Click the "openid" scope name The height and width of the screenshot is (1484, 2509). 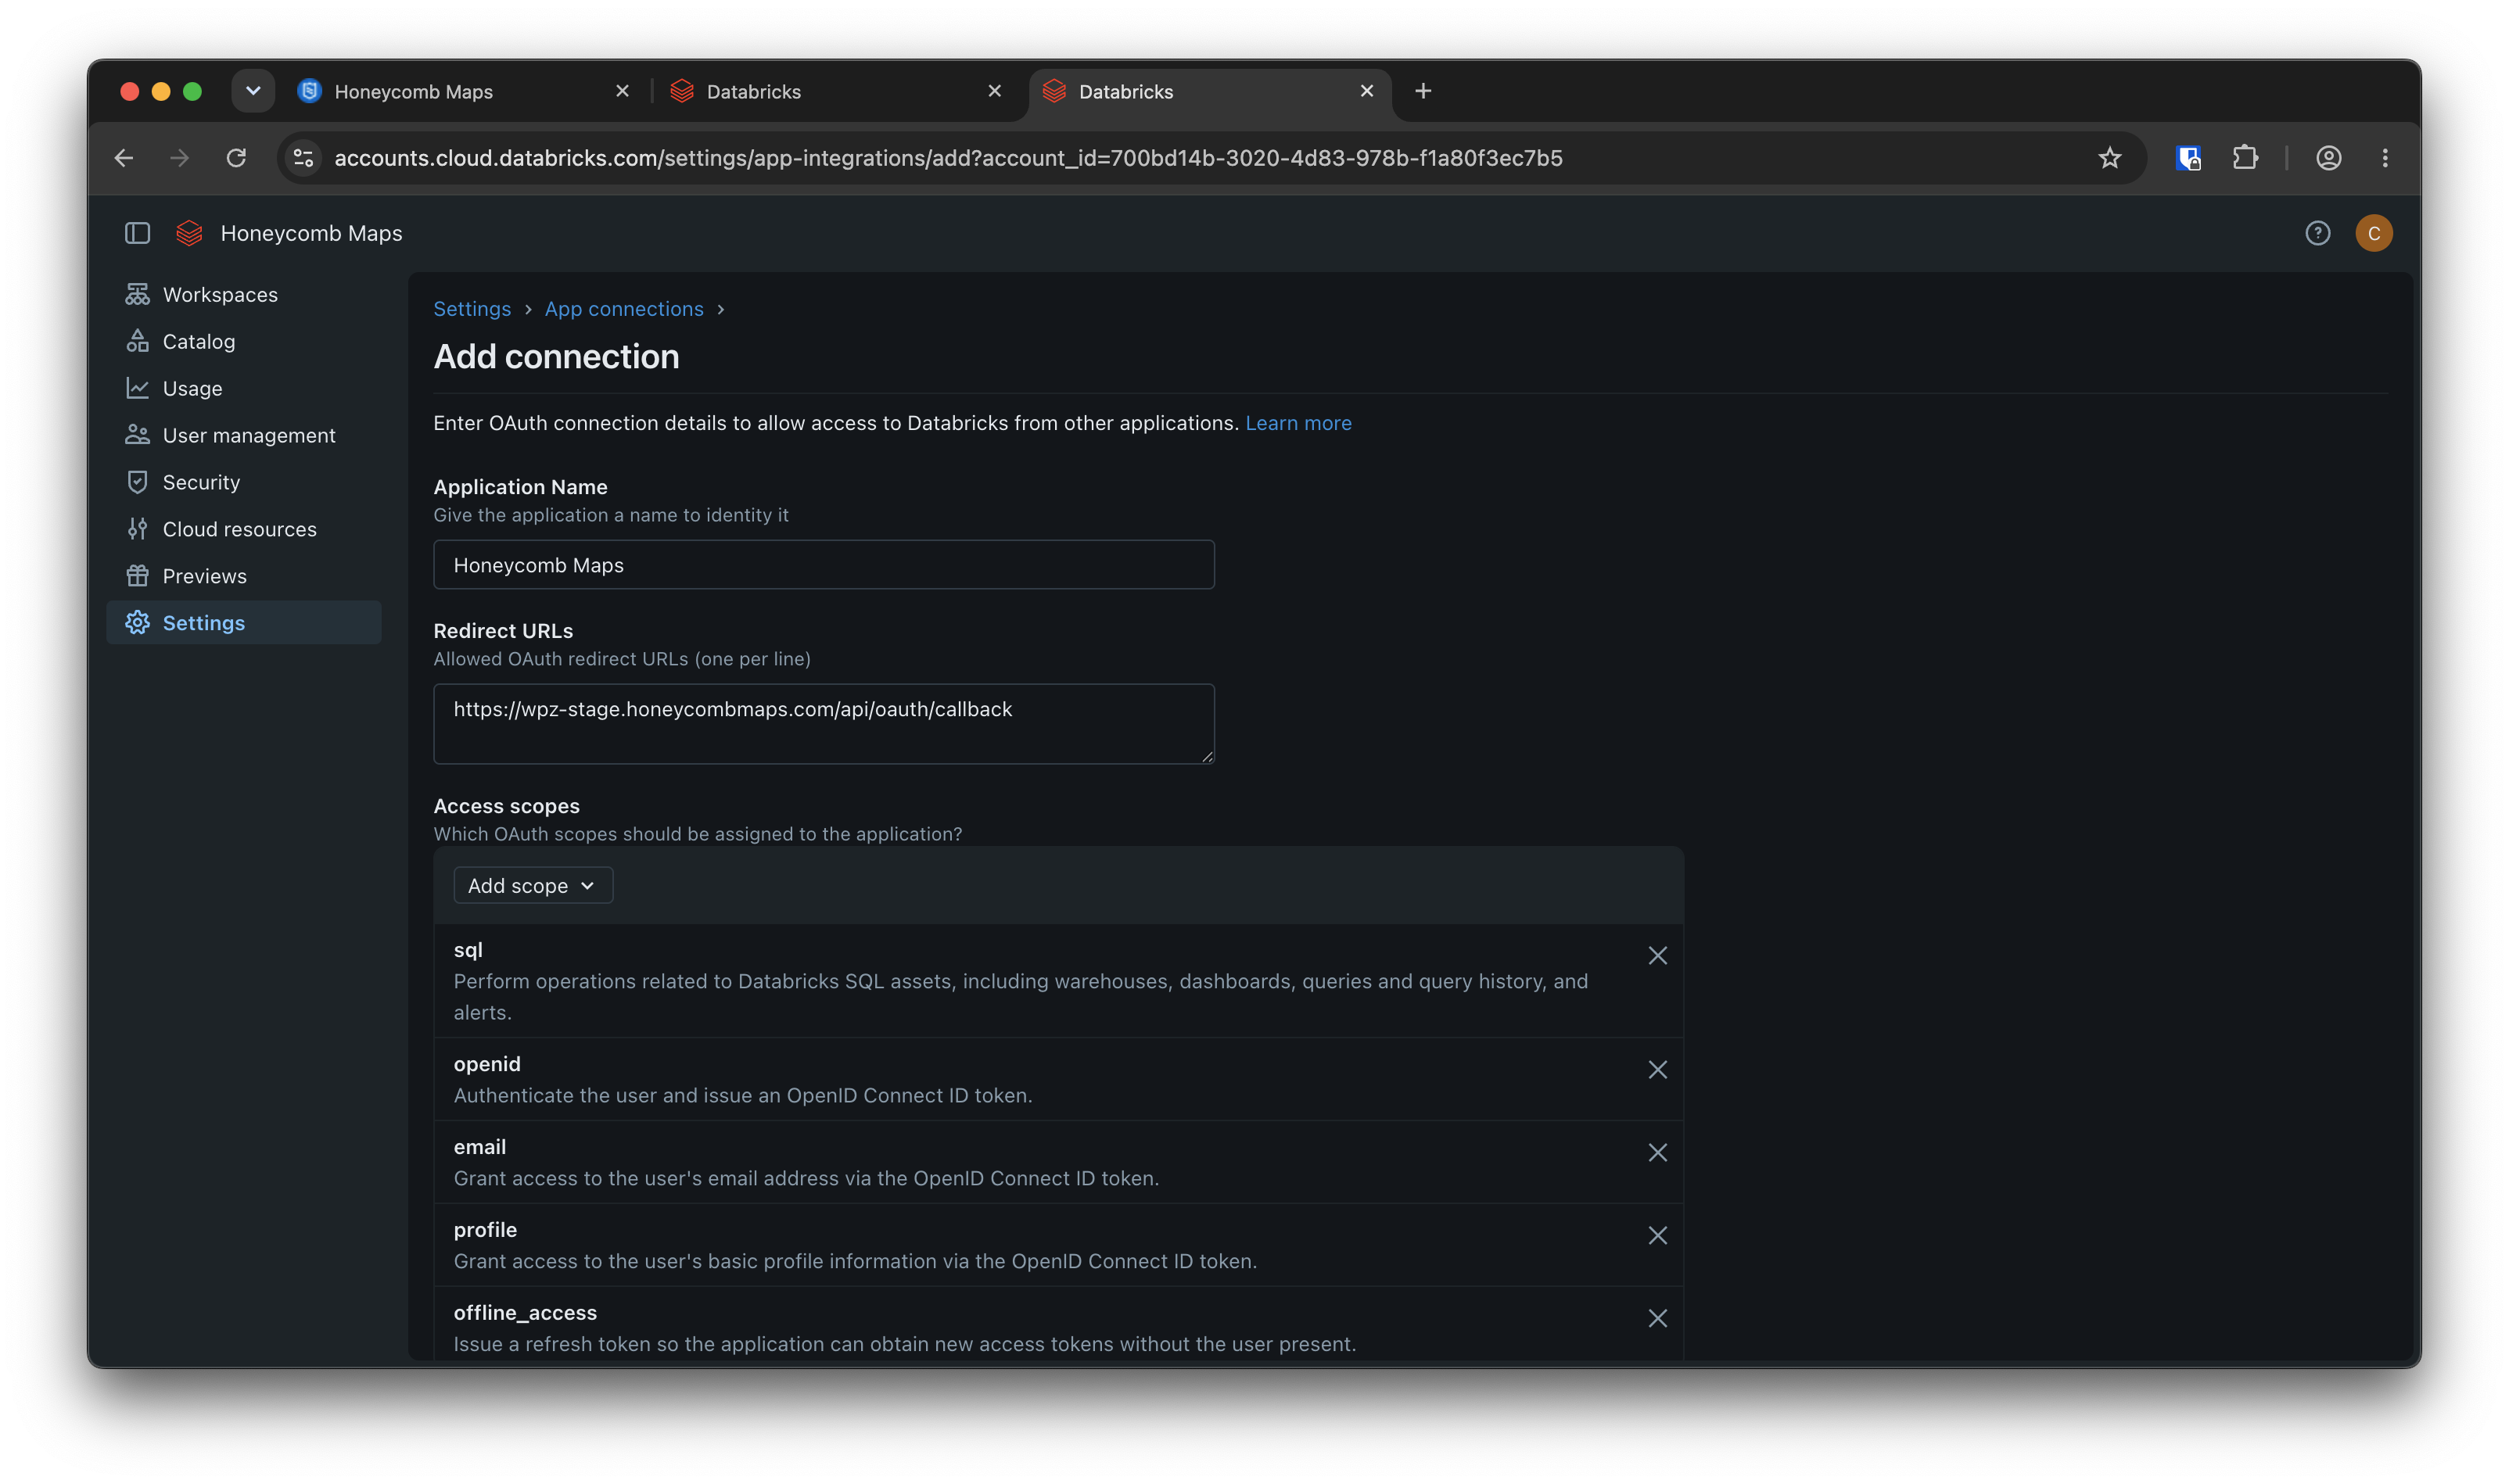pos(487,1064)
